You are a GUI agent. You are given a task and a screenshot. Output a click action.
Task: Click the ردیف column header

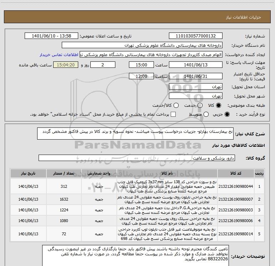click(259, 174)
